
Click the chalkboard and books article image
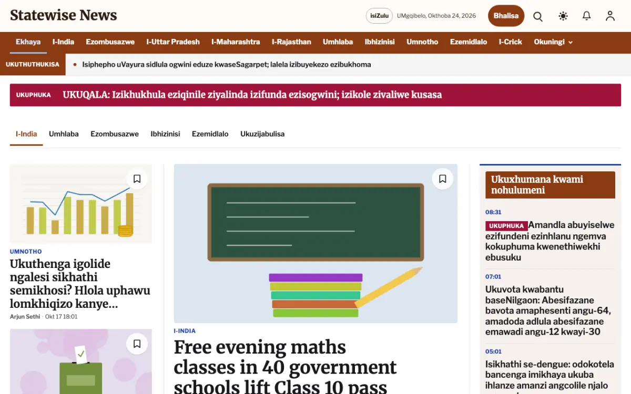pos(315,243)
